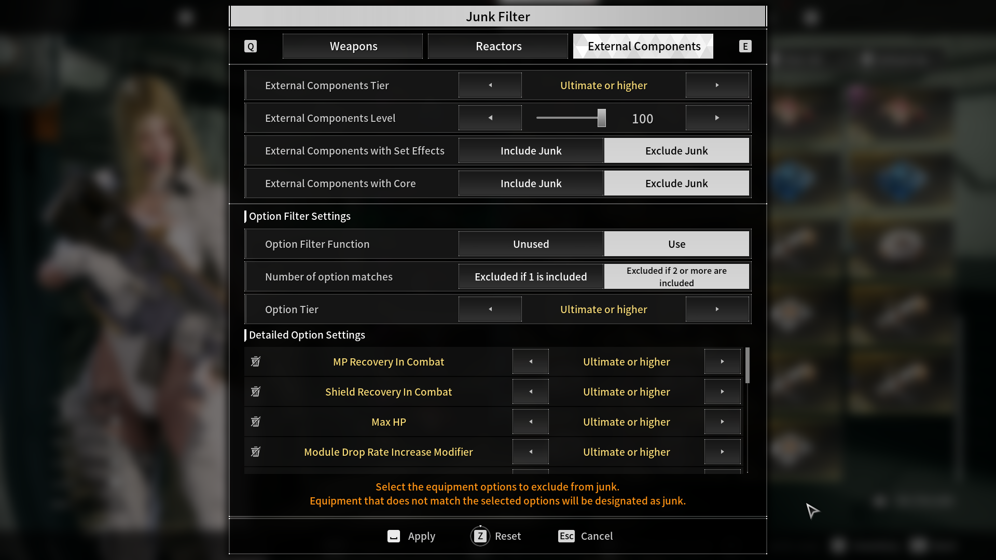Click the MP Recovery In Combat label

(x=389, y=361)
